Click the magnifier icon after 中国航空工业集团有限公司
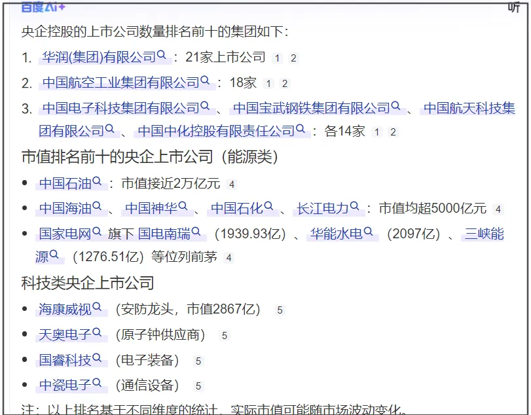The width and height of the screenshot is (531, 415). point(205,80)
